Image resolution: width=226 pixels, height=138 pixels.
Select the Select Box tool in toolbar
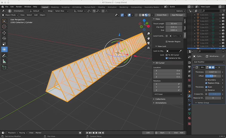click(4, 21)
